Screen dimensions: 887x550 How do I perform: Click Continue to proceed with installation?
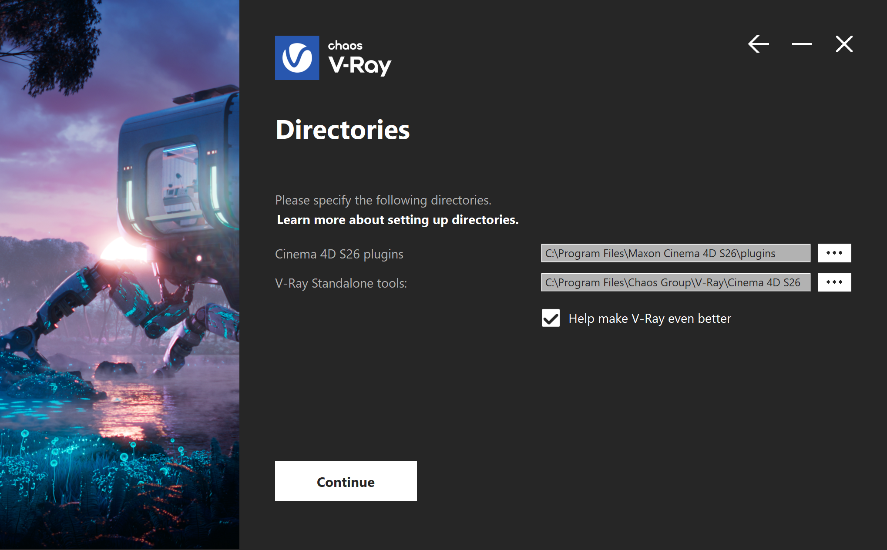point(346,481)
